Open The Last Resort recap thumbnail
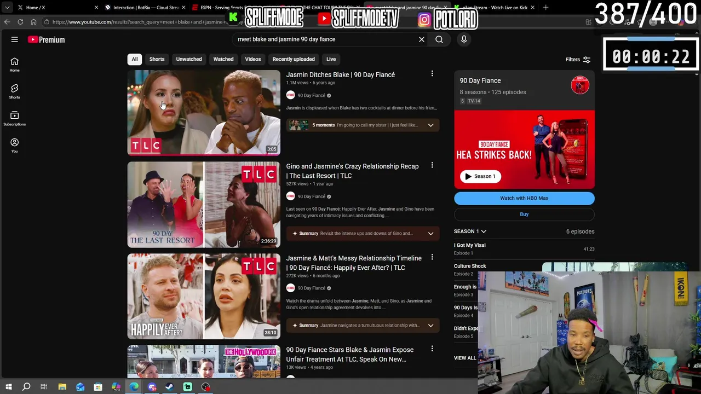This screenshot has width=701, height=394. pos(204,205)
